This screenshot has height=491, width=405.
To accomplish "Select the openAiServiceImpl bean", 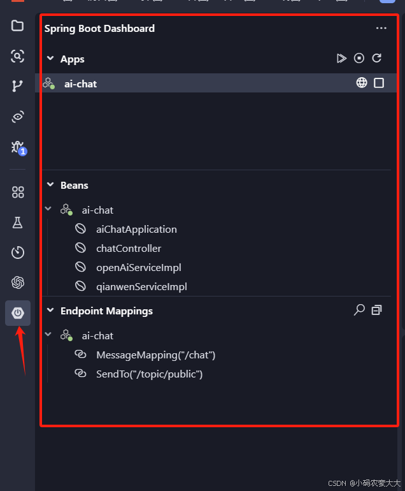I will (139, 267).
